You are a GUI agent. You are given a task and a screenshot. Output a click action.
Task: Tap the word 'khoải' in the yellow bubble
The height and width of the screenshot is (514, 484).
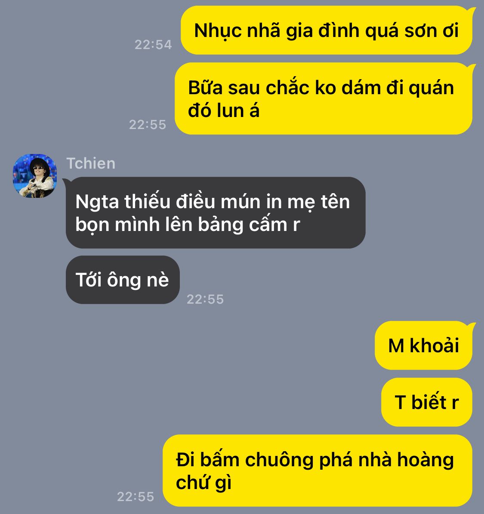435,345
